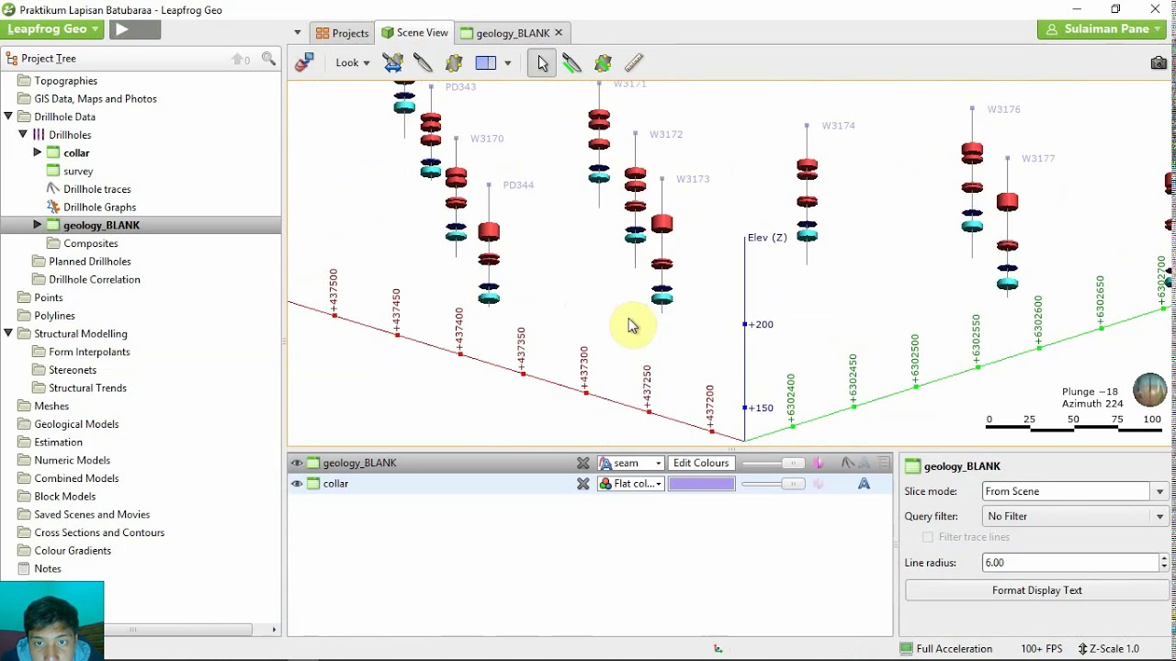The height and width of the screenshot is (661, 1176).
Task: Select Drillhole traces in tree
Action: (97, 189)
